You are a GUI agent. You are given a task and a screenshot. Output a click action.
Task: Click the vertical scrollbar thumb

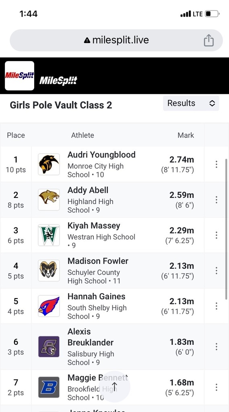click(226, 229)
